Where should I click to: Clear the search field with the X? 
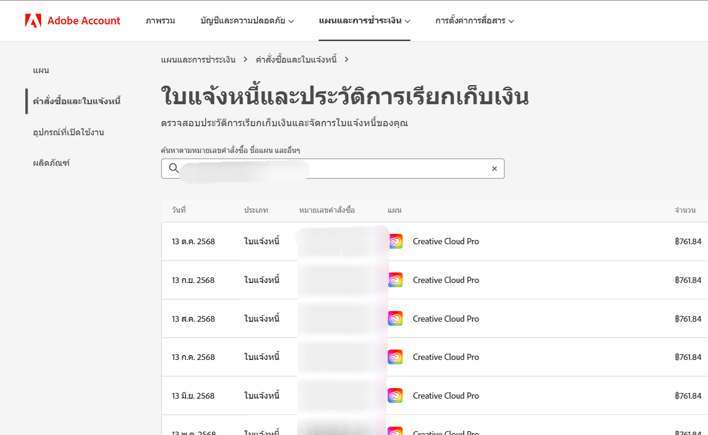click(x=494, y=169)
